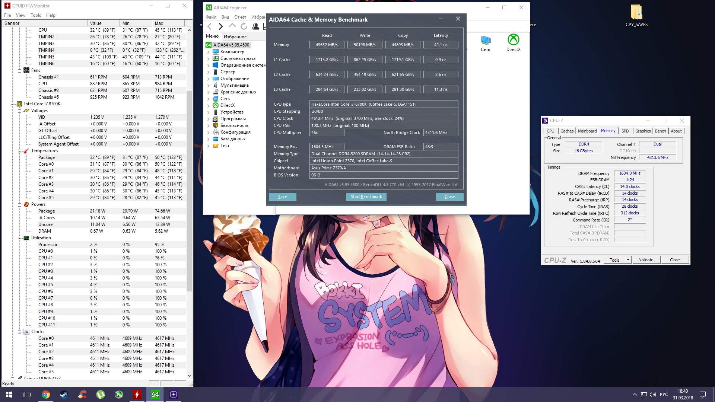715x402 pixels.
Task: Click the CPU-Z taskbar icon
Action: (x=174, y=395)
